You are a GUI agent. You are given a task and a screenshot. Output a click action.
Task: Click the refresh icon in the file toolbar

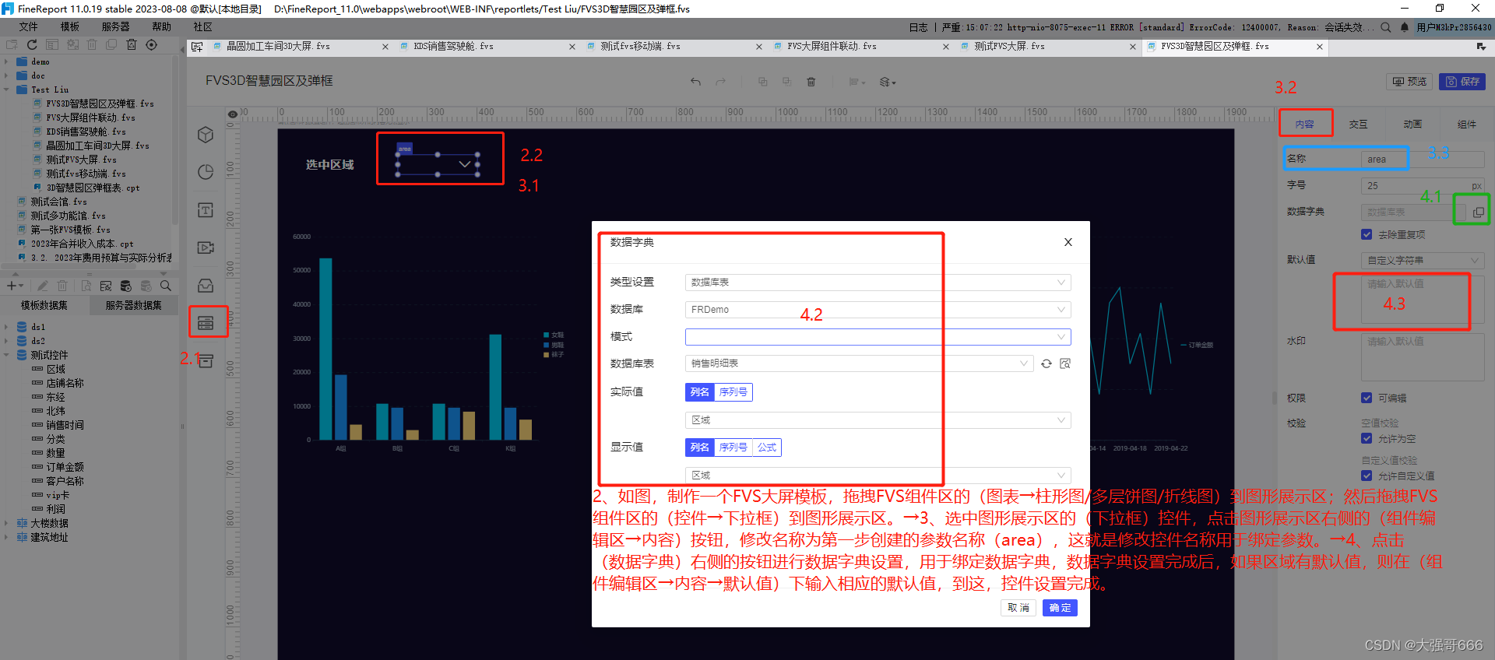(32, 44)
